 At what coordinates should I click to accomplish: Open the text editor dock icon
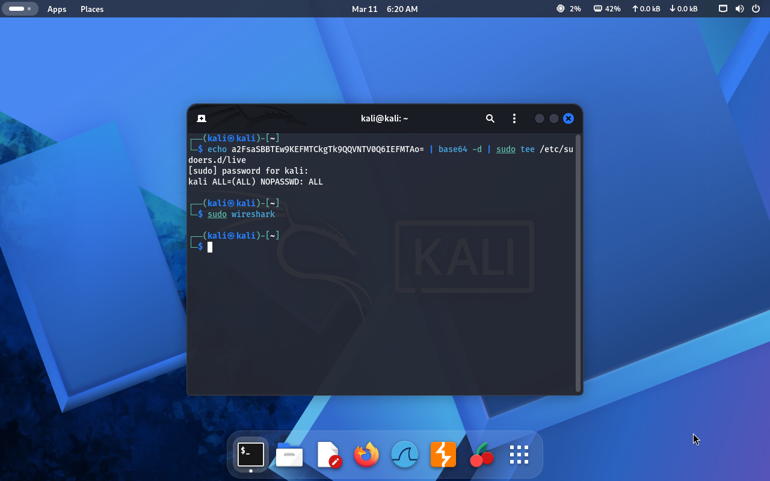click(x=328, y=455)
